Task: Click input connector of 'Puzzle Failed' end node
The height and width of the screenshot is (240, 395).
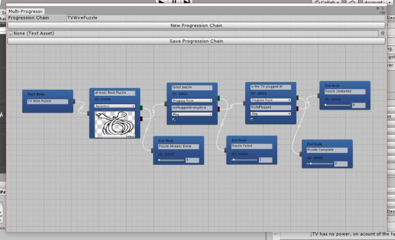Action: tap(225, 150)
